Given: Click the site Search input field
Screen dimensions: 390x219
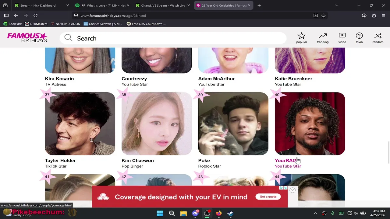Looking at the screenshot, I should pos(173,38).
